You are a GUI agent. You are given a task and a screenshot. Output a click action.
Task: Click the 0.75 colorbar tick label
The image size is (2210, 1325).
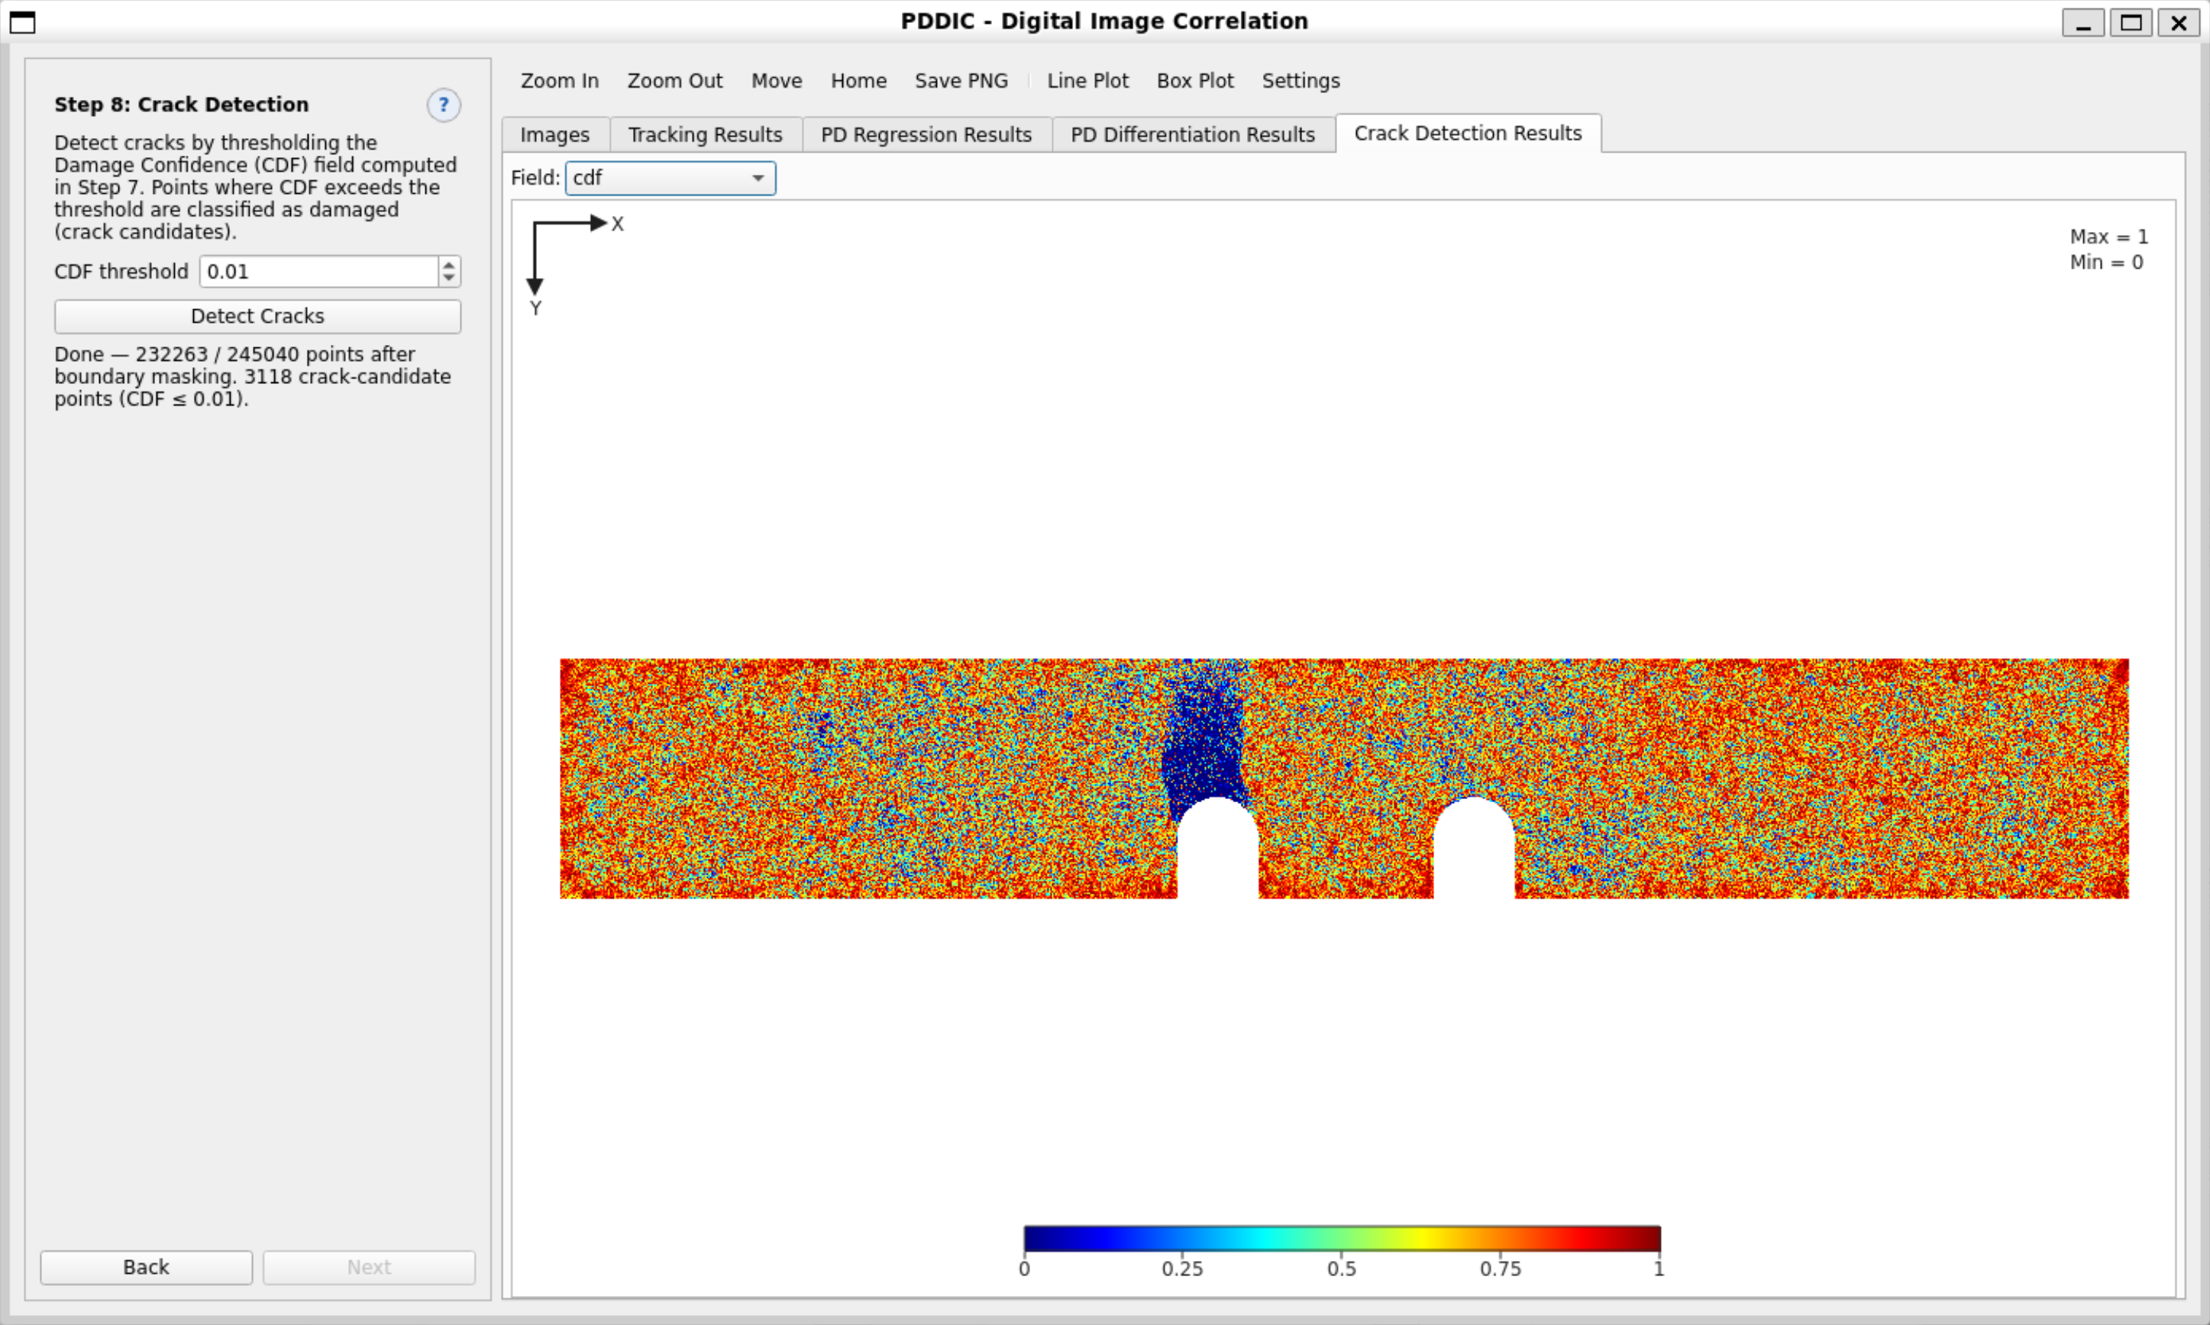[1500, 1269]
